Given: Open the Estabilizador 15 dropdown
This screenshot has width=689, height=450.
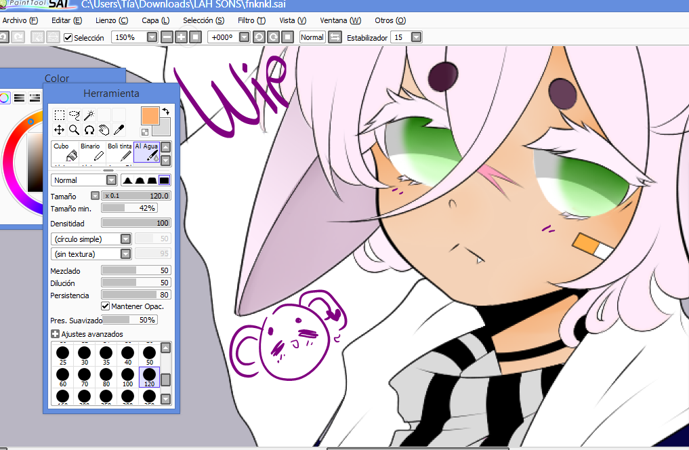Looking at the screenshot, I should pos(417,37).
